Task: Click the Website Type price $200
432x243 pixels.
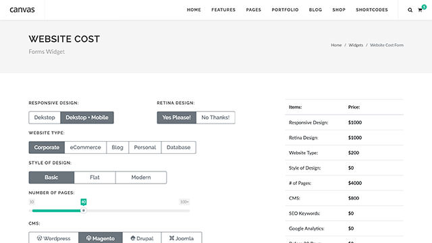Action: tap(354, 153)
